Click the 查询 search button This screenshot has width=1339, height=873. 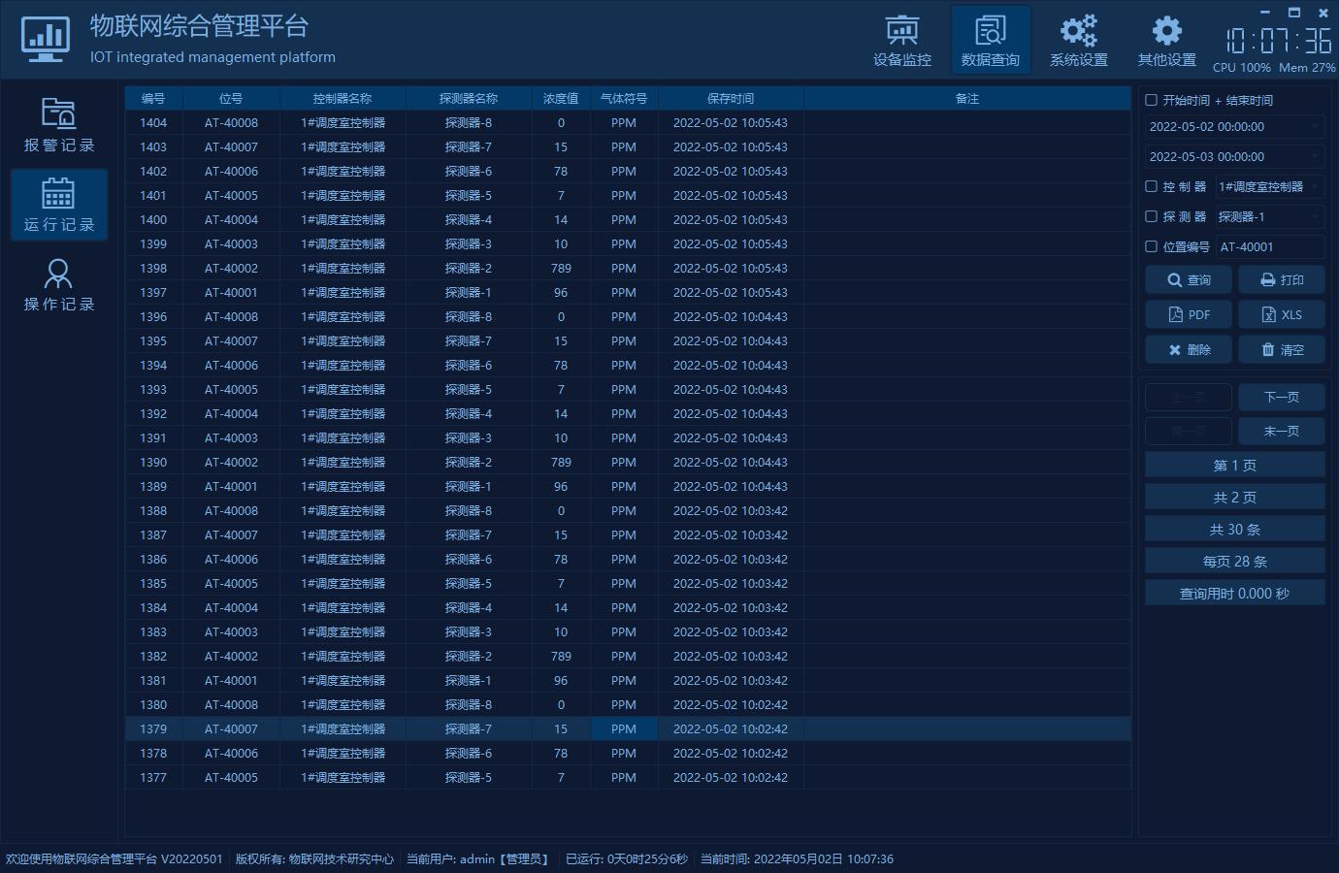1189,280
